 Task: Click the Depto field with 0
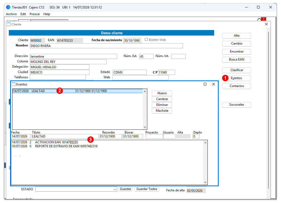(196, 136)
